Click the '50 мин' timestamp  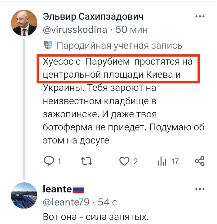click(x=131, y=30)
